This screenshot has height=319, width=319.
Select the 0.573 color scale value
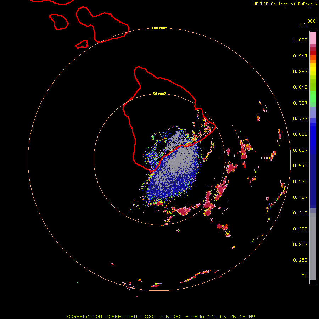[x=300, y=166]
